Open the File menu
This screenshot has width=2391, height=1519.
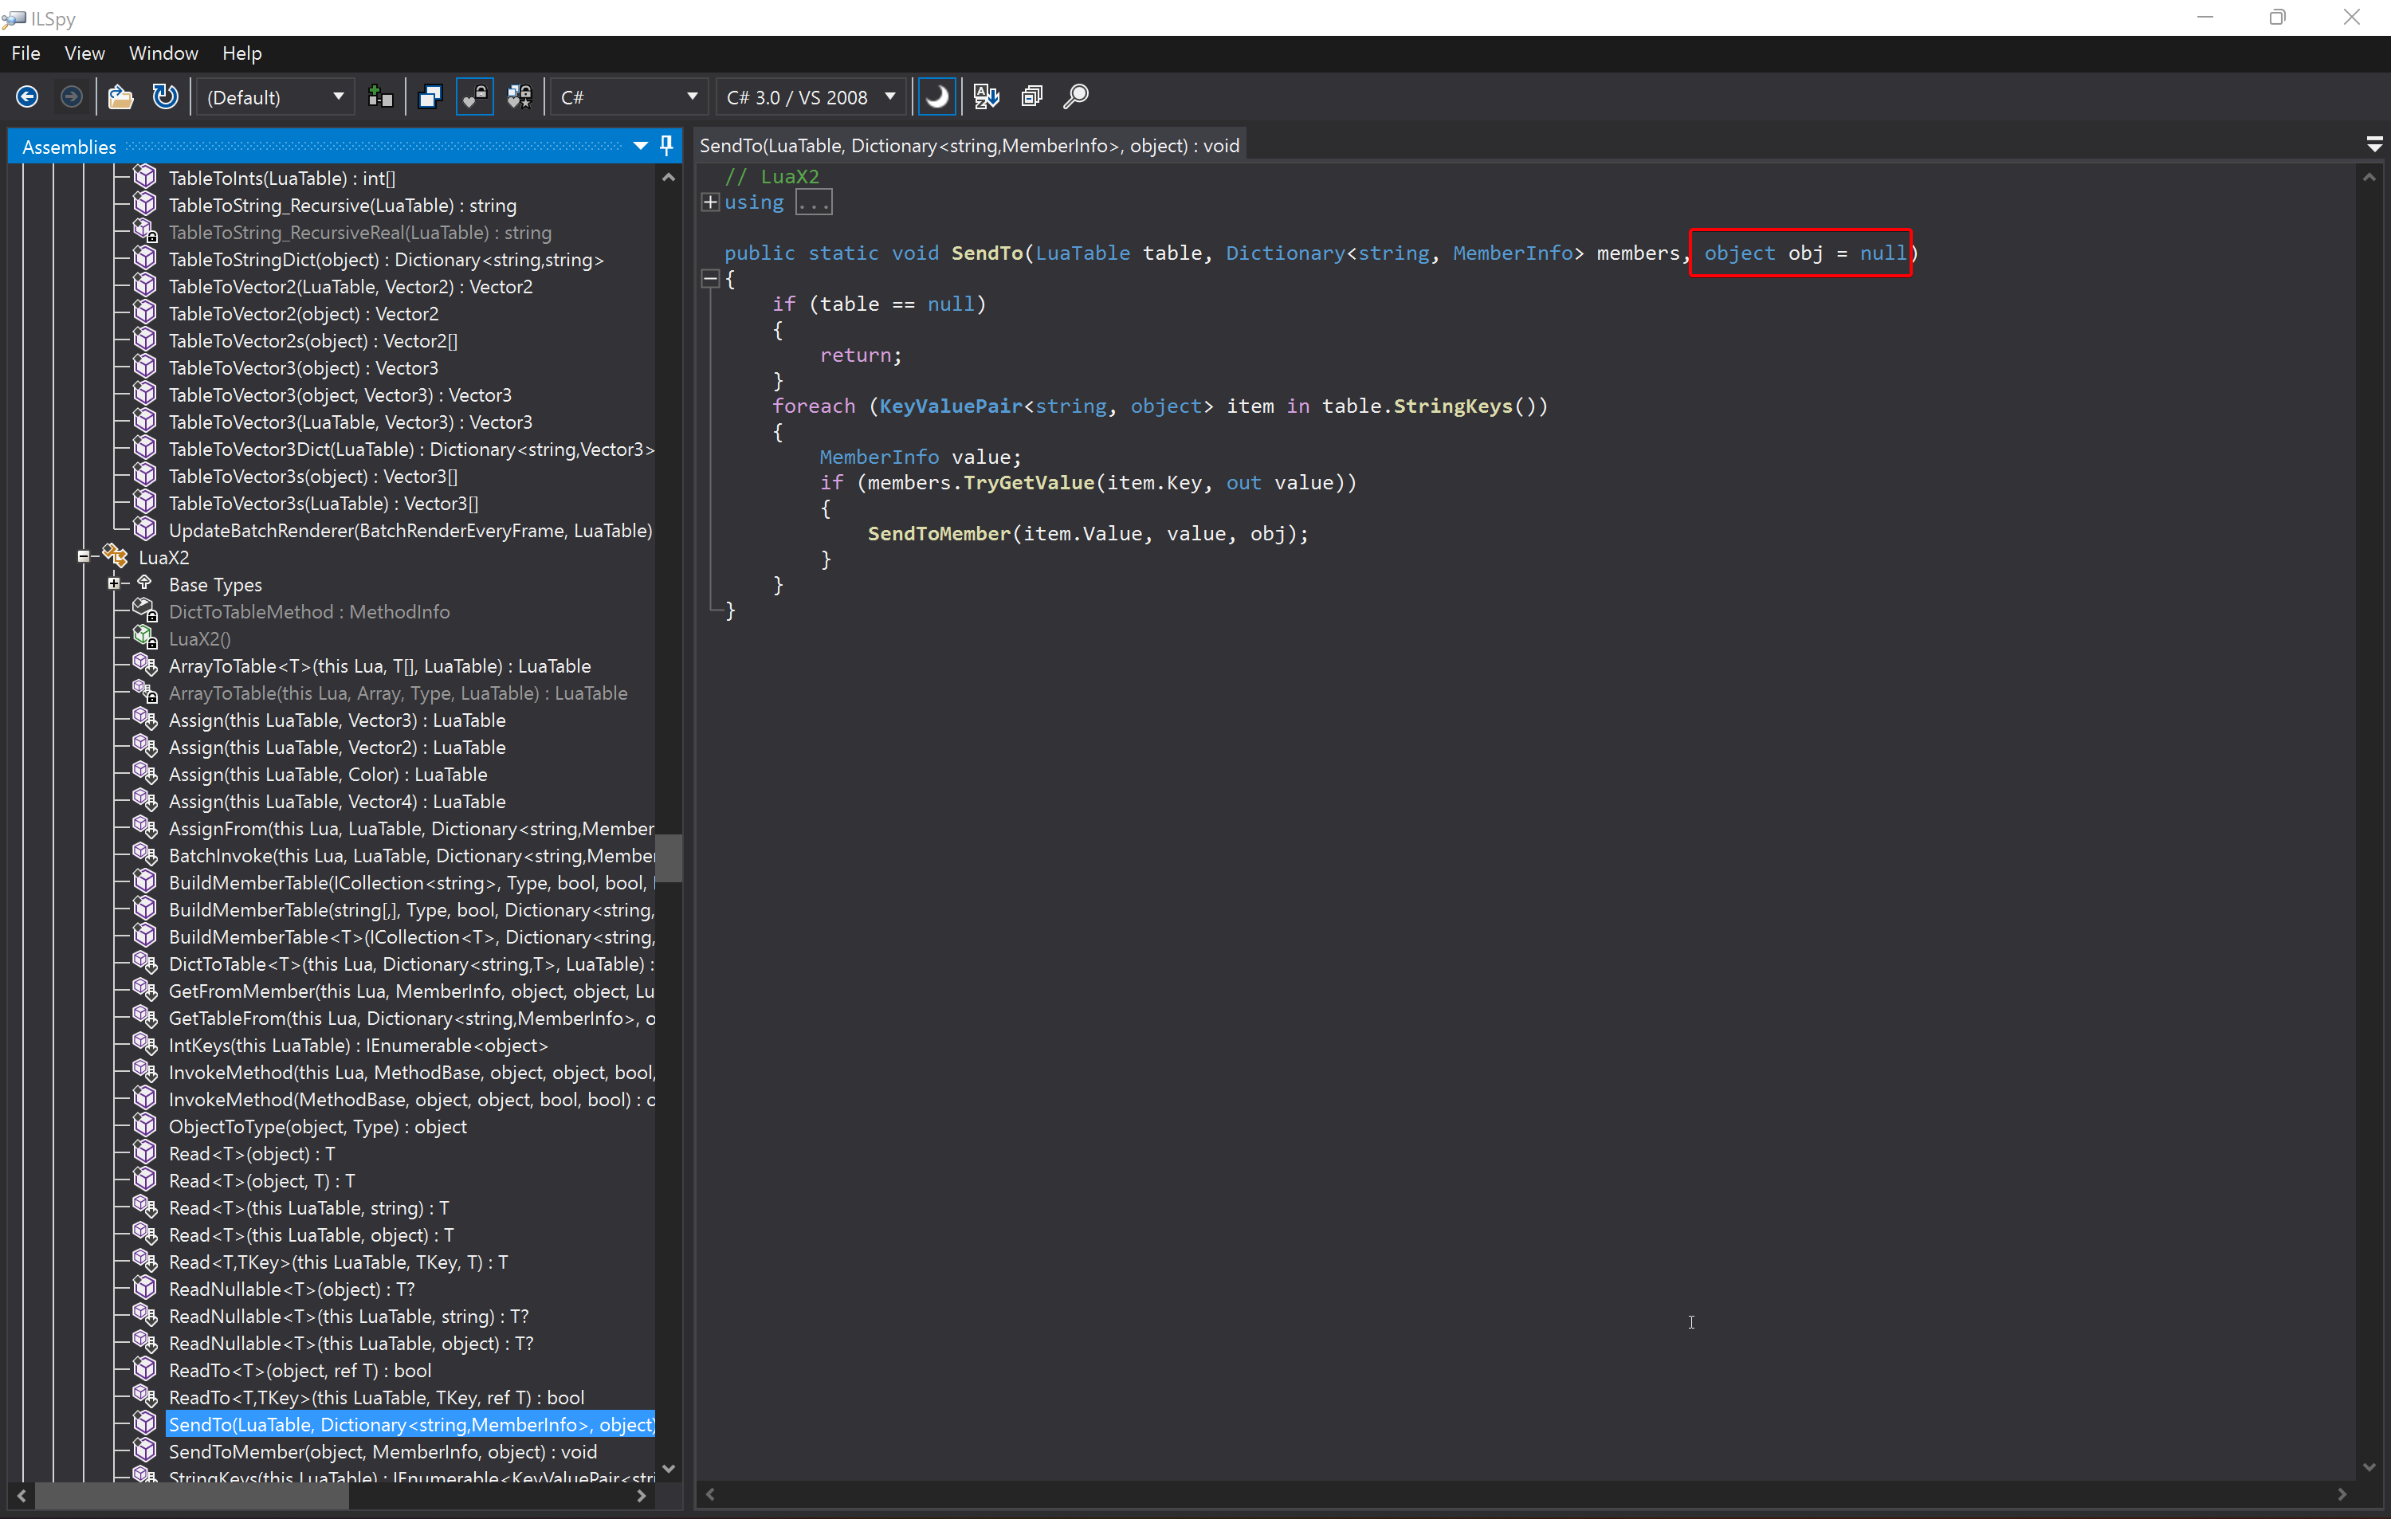click(26, 53)
